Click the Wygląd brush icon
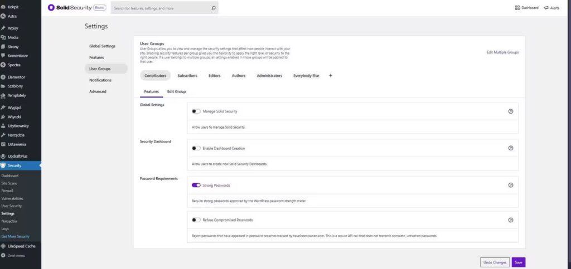This screenshot has width=571, height=269. (3, 107)
